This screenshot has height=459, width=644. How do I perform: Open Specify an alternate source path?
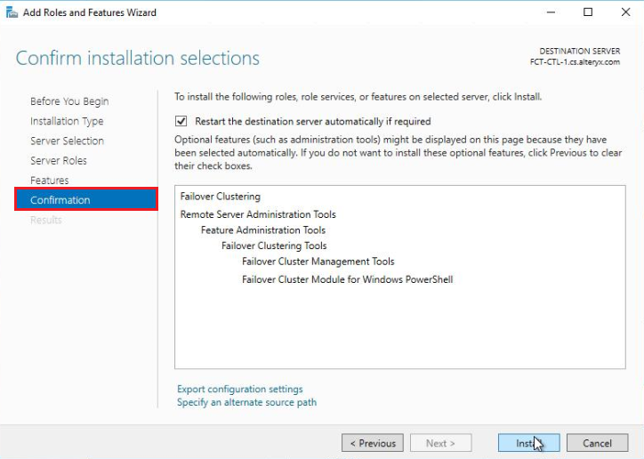[246, 402]
